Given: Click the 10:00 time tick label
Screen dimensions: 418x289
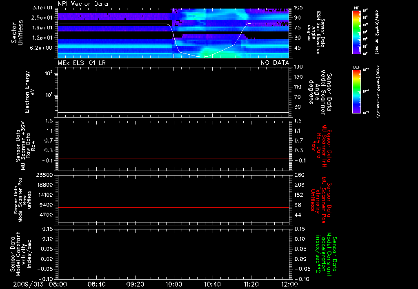Looking at the screenshot, I should [173, 284].
